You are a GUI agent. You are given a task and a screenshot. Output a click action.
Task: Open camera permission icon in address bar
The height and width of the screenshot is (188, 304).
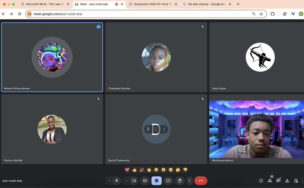coord(29,14)
